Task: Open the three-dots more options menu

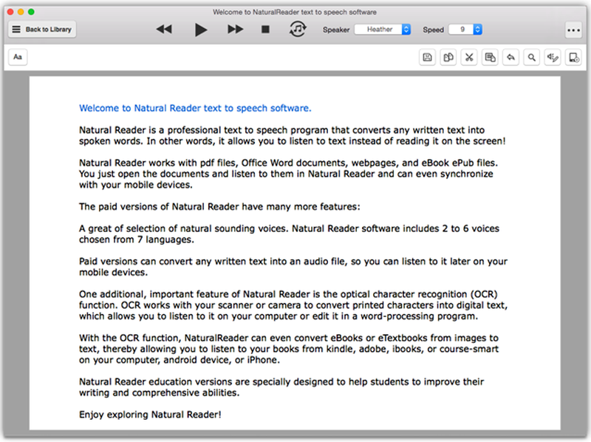Action: [x=573, y=30]
